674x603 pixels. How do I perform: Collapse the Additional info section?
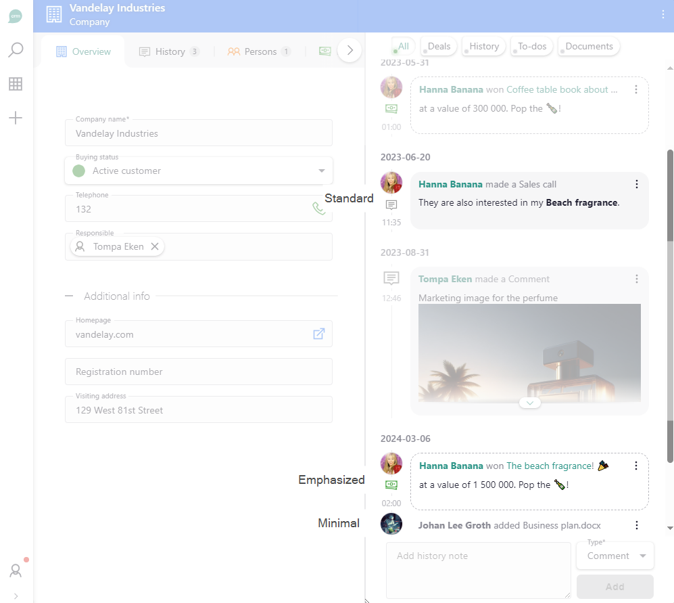coord(70,296)
